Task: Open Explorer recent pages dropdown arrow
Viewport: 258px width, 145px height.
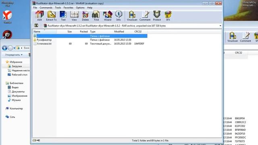Action: 15,48
